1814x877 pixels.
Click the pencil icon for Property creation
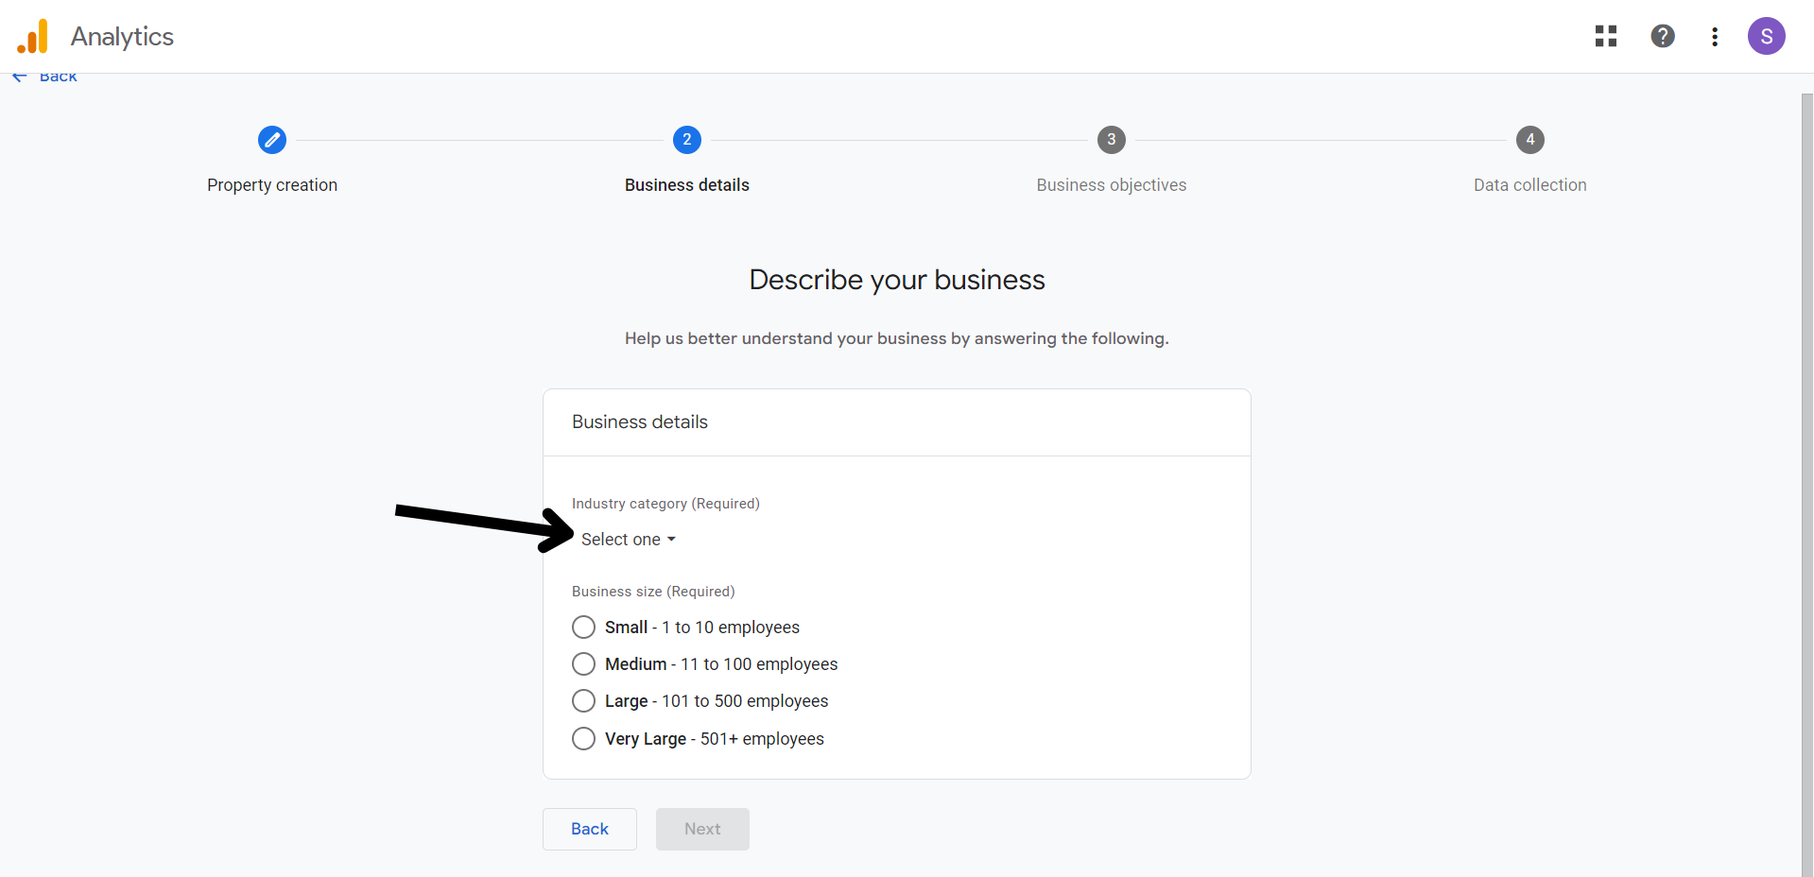pyautogui.click(x=272, y=140)
